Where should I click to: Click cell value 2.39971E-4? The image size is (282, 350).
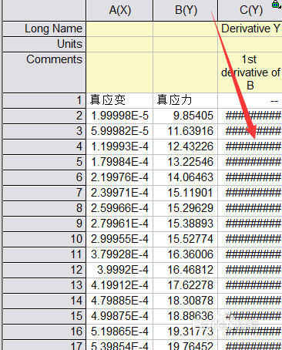(x=119, y=193)
